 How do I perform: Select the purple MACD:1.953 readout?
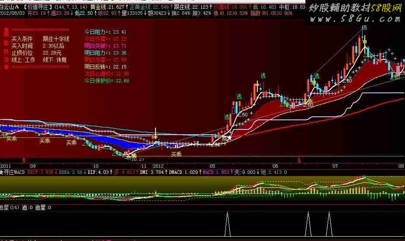(218, 172)
